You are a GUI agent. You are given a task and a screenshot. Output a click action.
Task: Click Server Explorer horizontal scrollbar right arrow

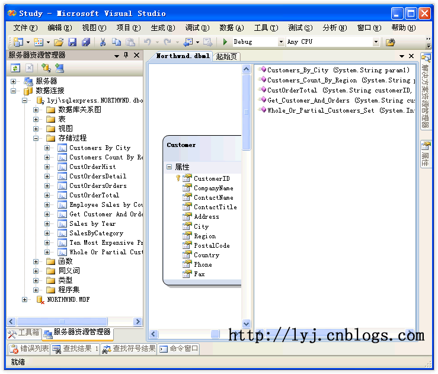tap(138, 321)
